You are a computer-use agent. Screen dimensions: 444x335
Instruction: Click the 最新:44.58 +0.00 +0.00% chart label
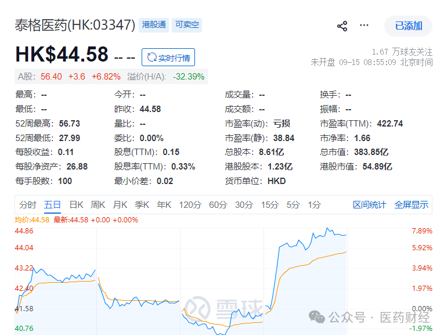[96, 219]
